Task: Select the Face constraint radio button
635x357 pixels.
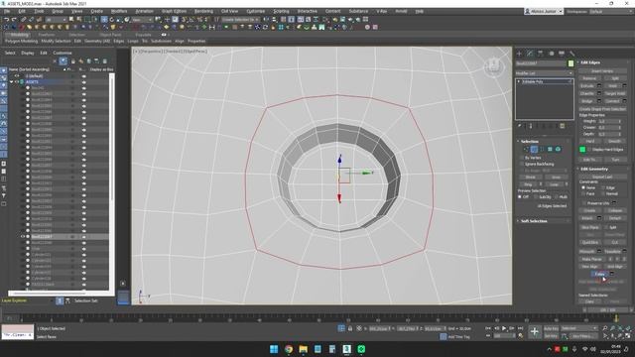Action: click(x=583, y=194)
